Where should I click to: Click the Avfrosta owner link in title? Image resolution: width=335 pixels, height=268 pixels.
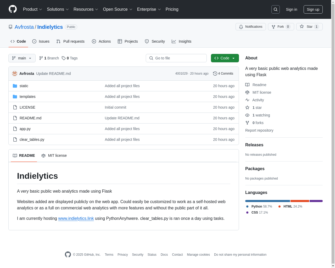coord(24,27)
